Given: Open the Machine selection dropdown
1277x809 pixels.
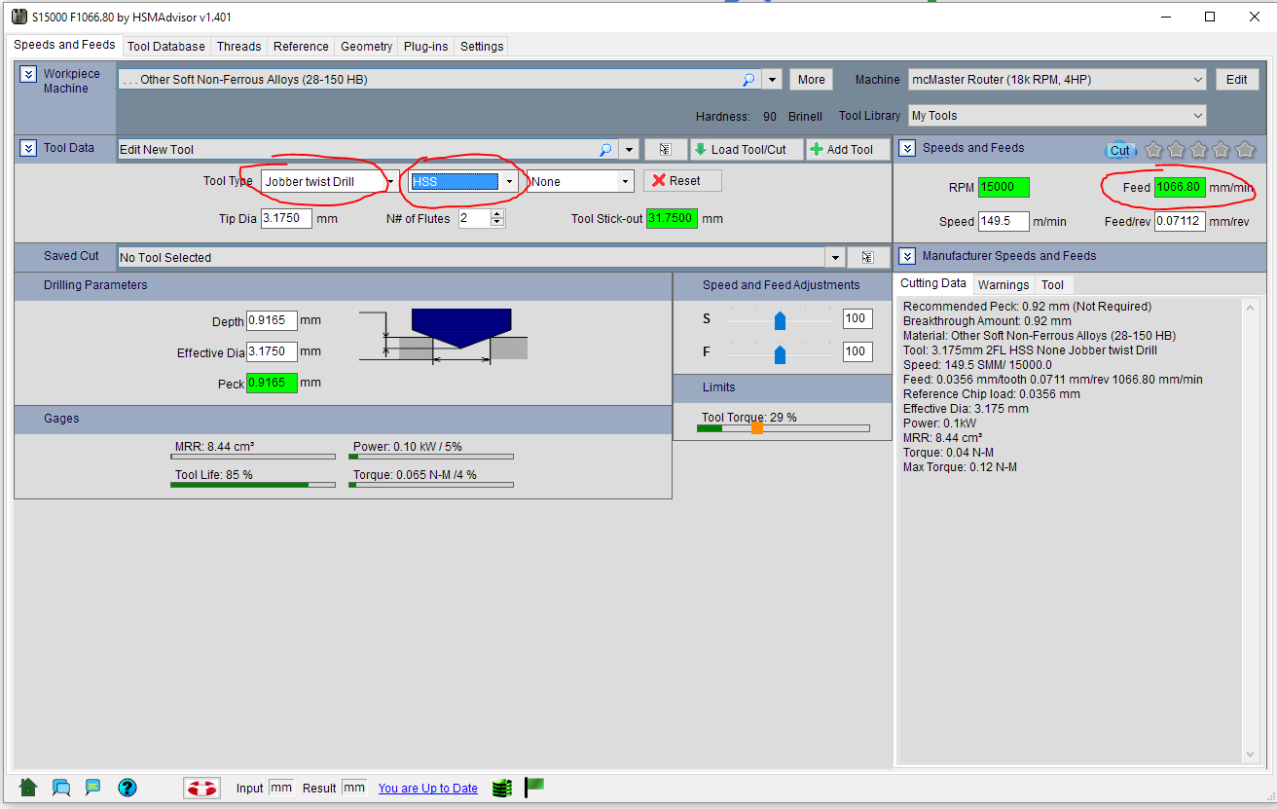Looking at the screenshot, I should pos(1197,80).
